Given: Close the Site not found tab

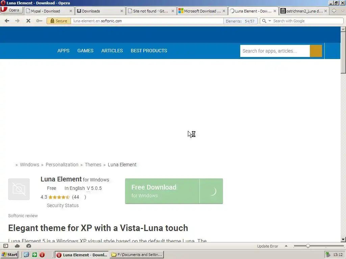Looking at the screenshot, I should tap(173, 11).
